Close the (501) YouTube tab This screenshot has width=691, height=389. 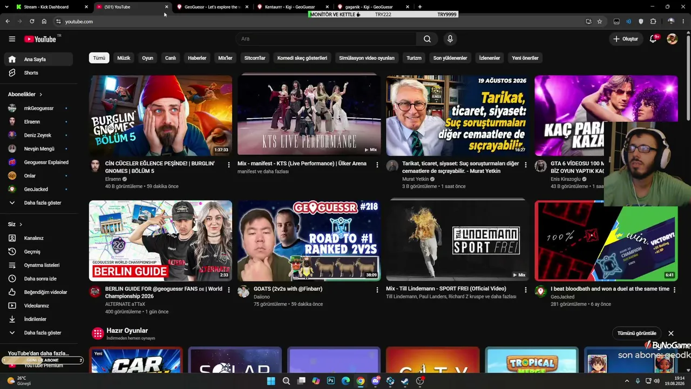tap(166, 7)
